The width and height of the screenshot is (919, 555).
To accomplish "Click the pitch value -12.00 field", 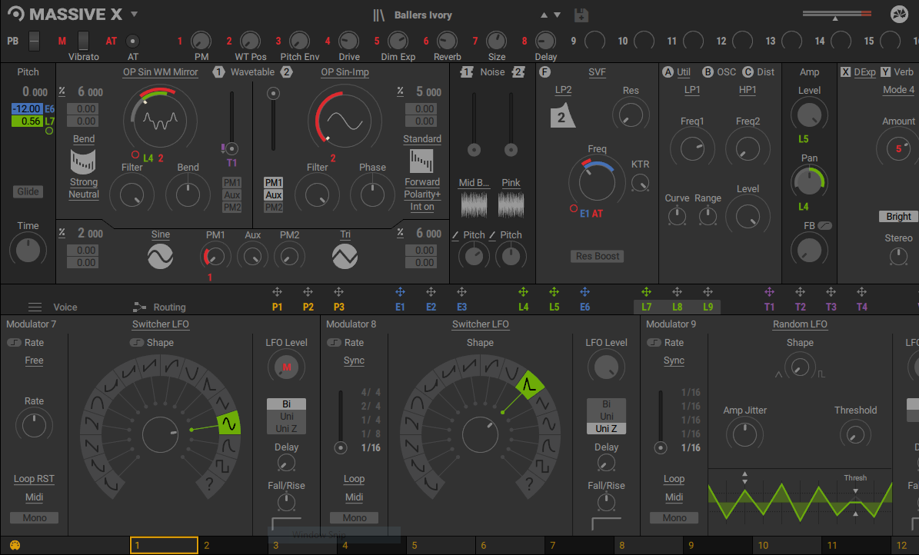I will click(27, 109).
